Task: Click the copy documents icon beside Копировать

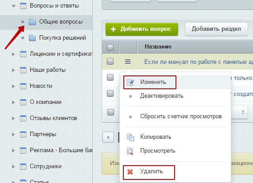Action: 131,137
